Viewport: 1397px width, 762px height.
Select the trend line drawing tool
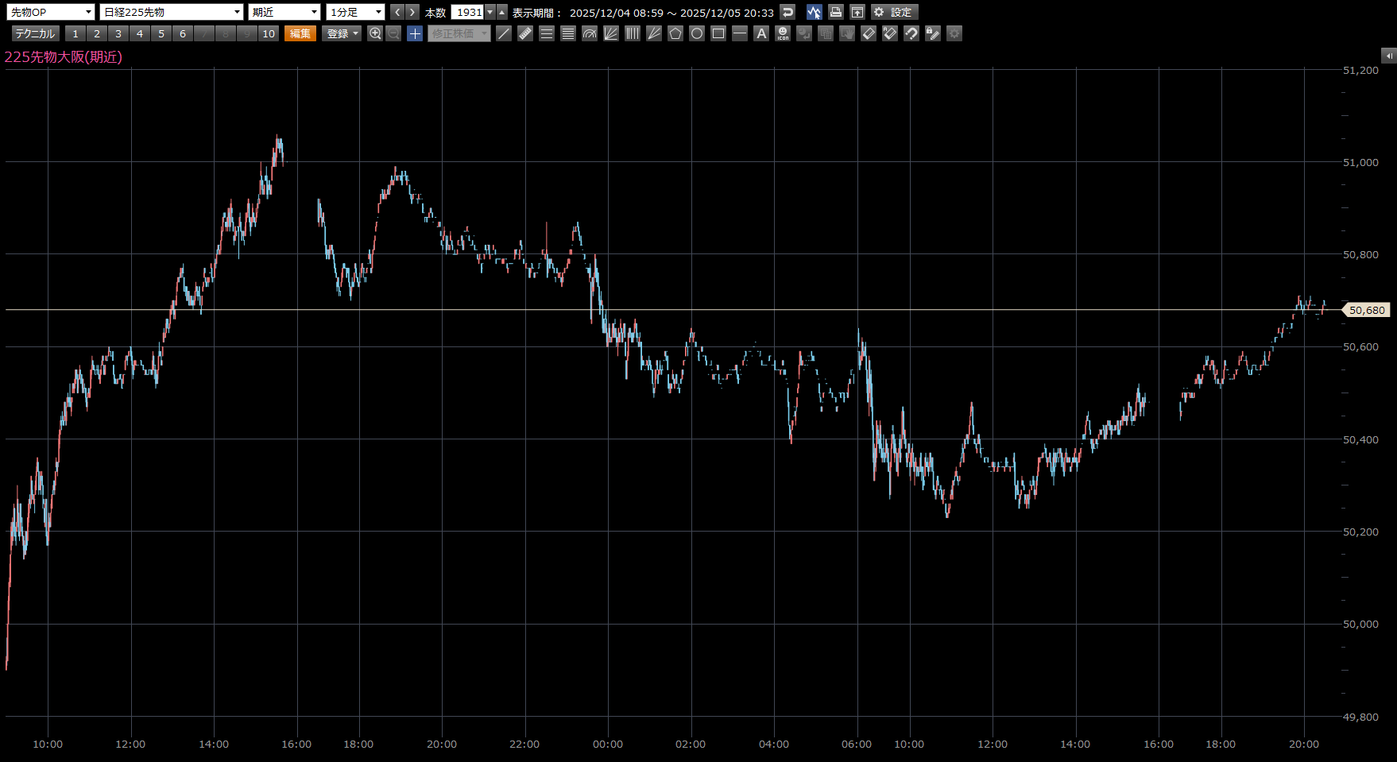pos(504,33)
